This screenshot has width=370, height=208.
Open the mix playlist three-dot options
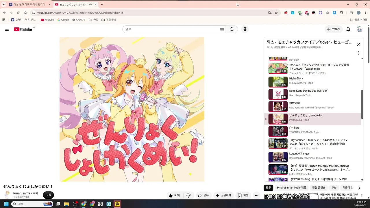tap(358, 53)
